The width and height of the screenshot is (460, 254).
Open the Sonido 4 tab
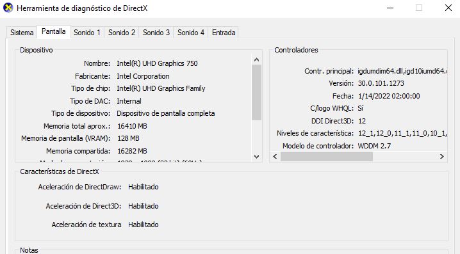tap(191, 33)
